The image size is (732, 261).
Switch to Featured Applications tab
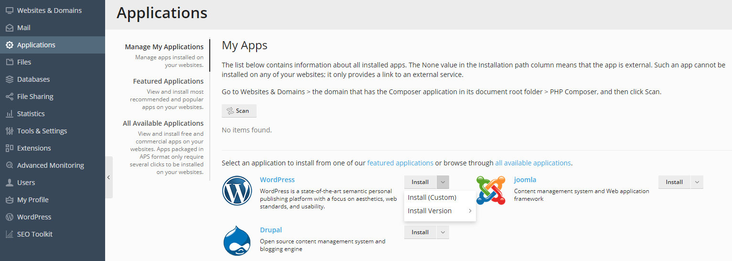click(x=168, y=81)
